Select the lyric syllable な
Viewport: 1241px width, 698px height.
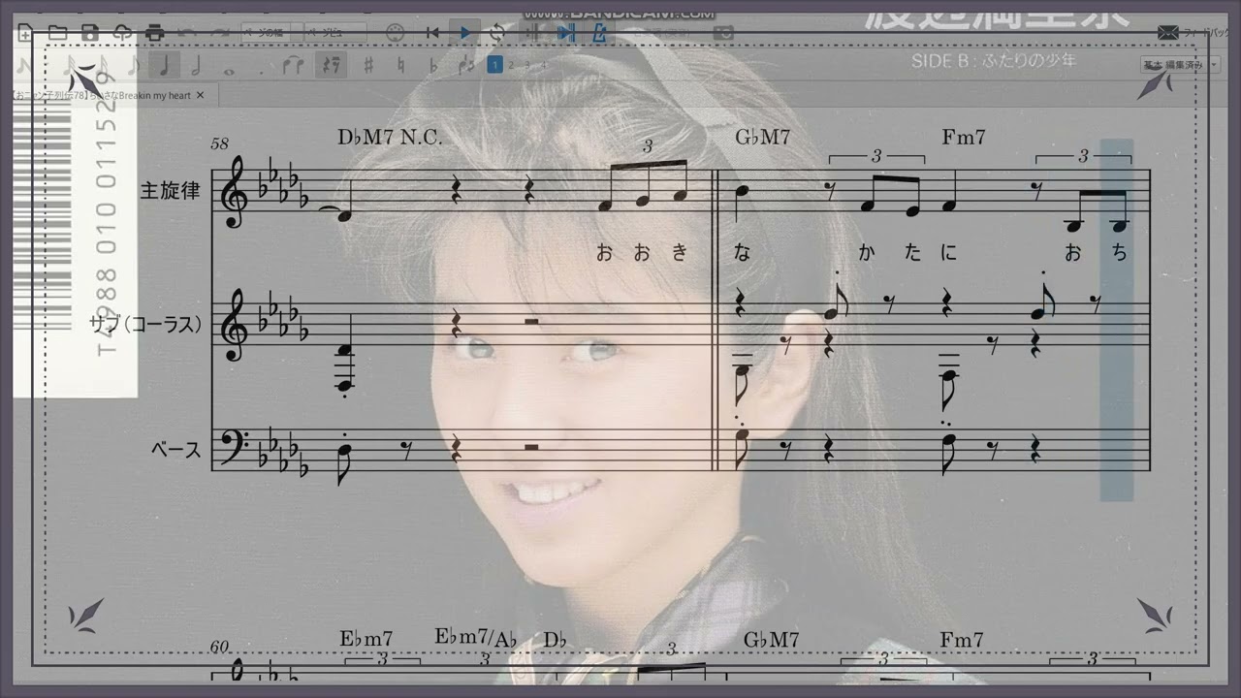pyautogui.click(x=743, y=253)
